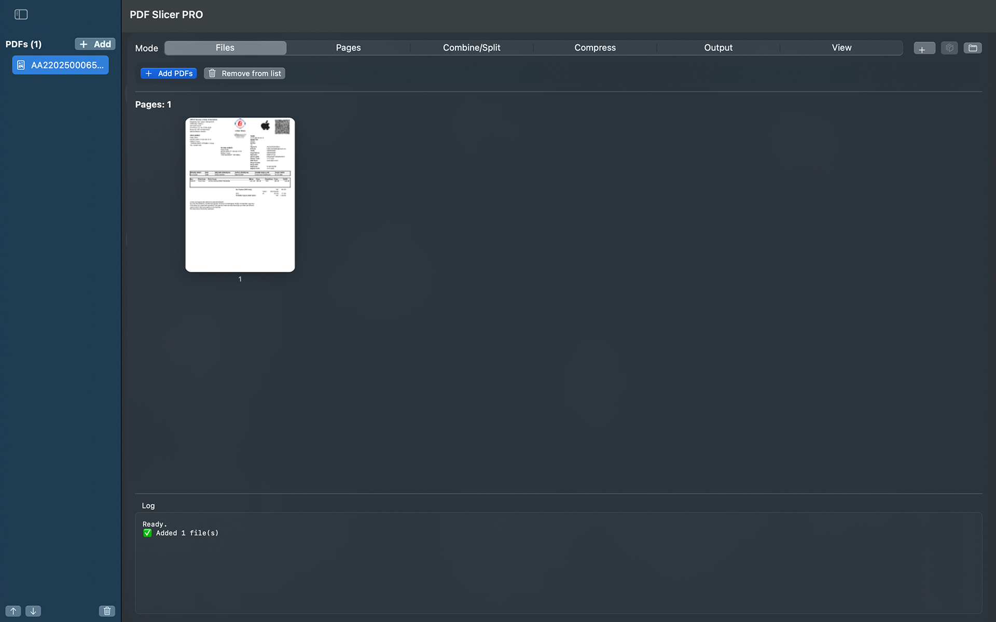Toggle the sidebar panel icon
996x622 pixels.
click(x=21, y=15)
